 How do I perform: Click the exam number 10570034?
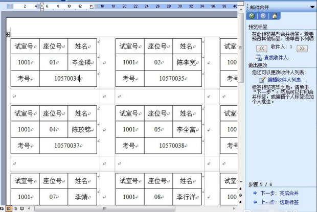tap(67, 78)
